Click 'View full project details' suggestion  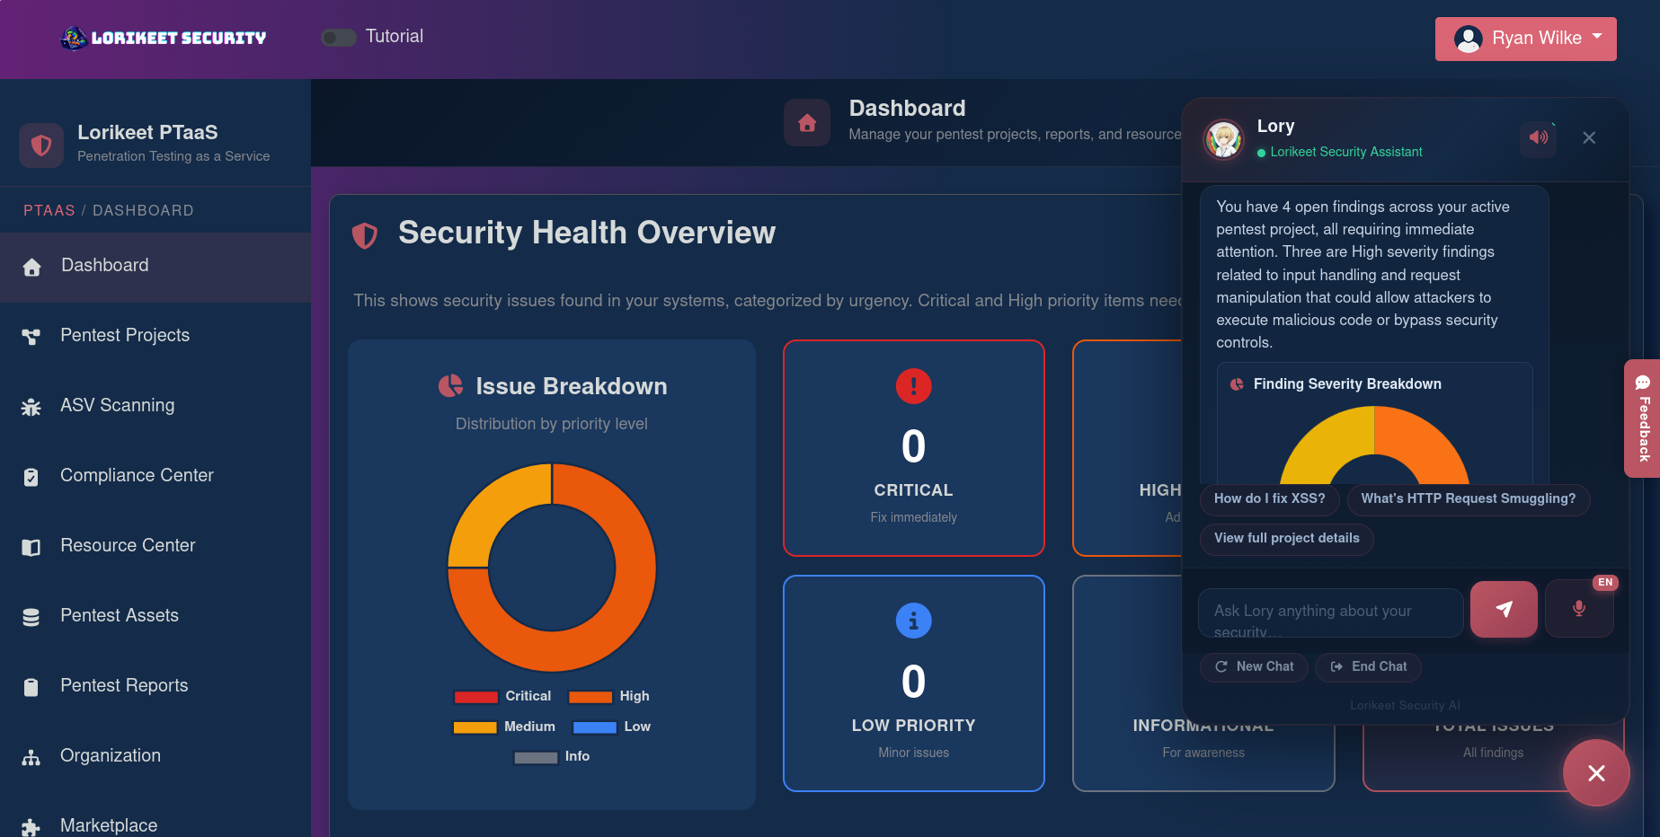(1286, 538)
